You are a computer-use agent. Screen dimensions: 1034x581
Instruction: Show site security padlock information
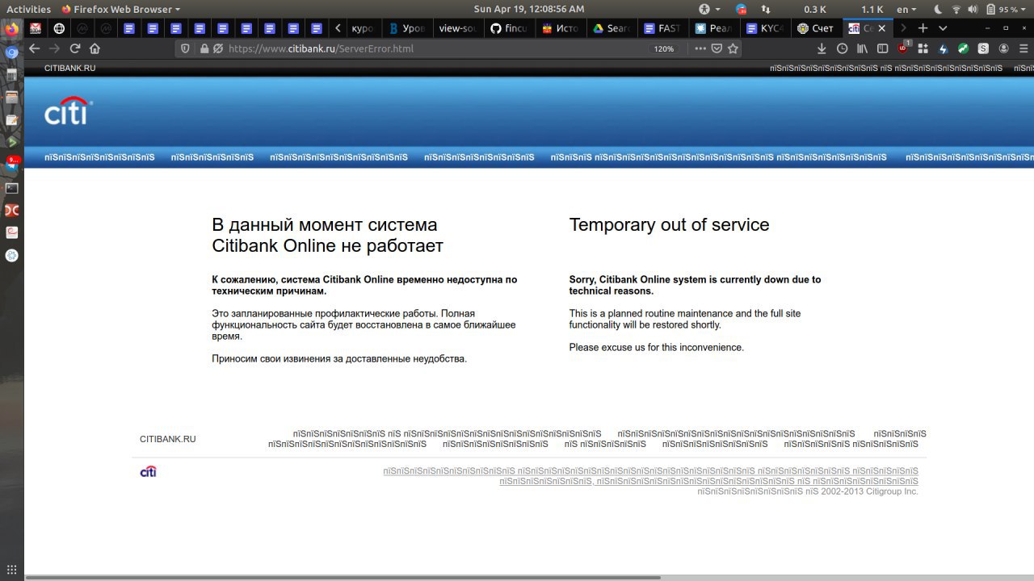point(204,48)
